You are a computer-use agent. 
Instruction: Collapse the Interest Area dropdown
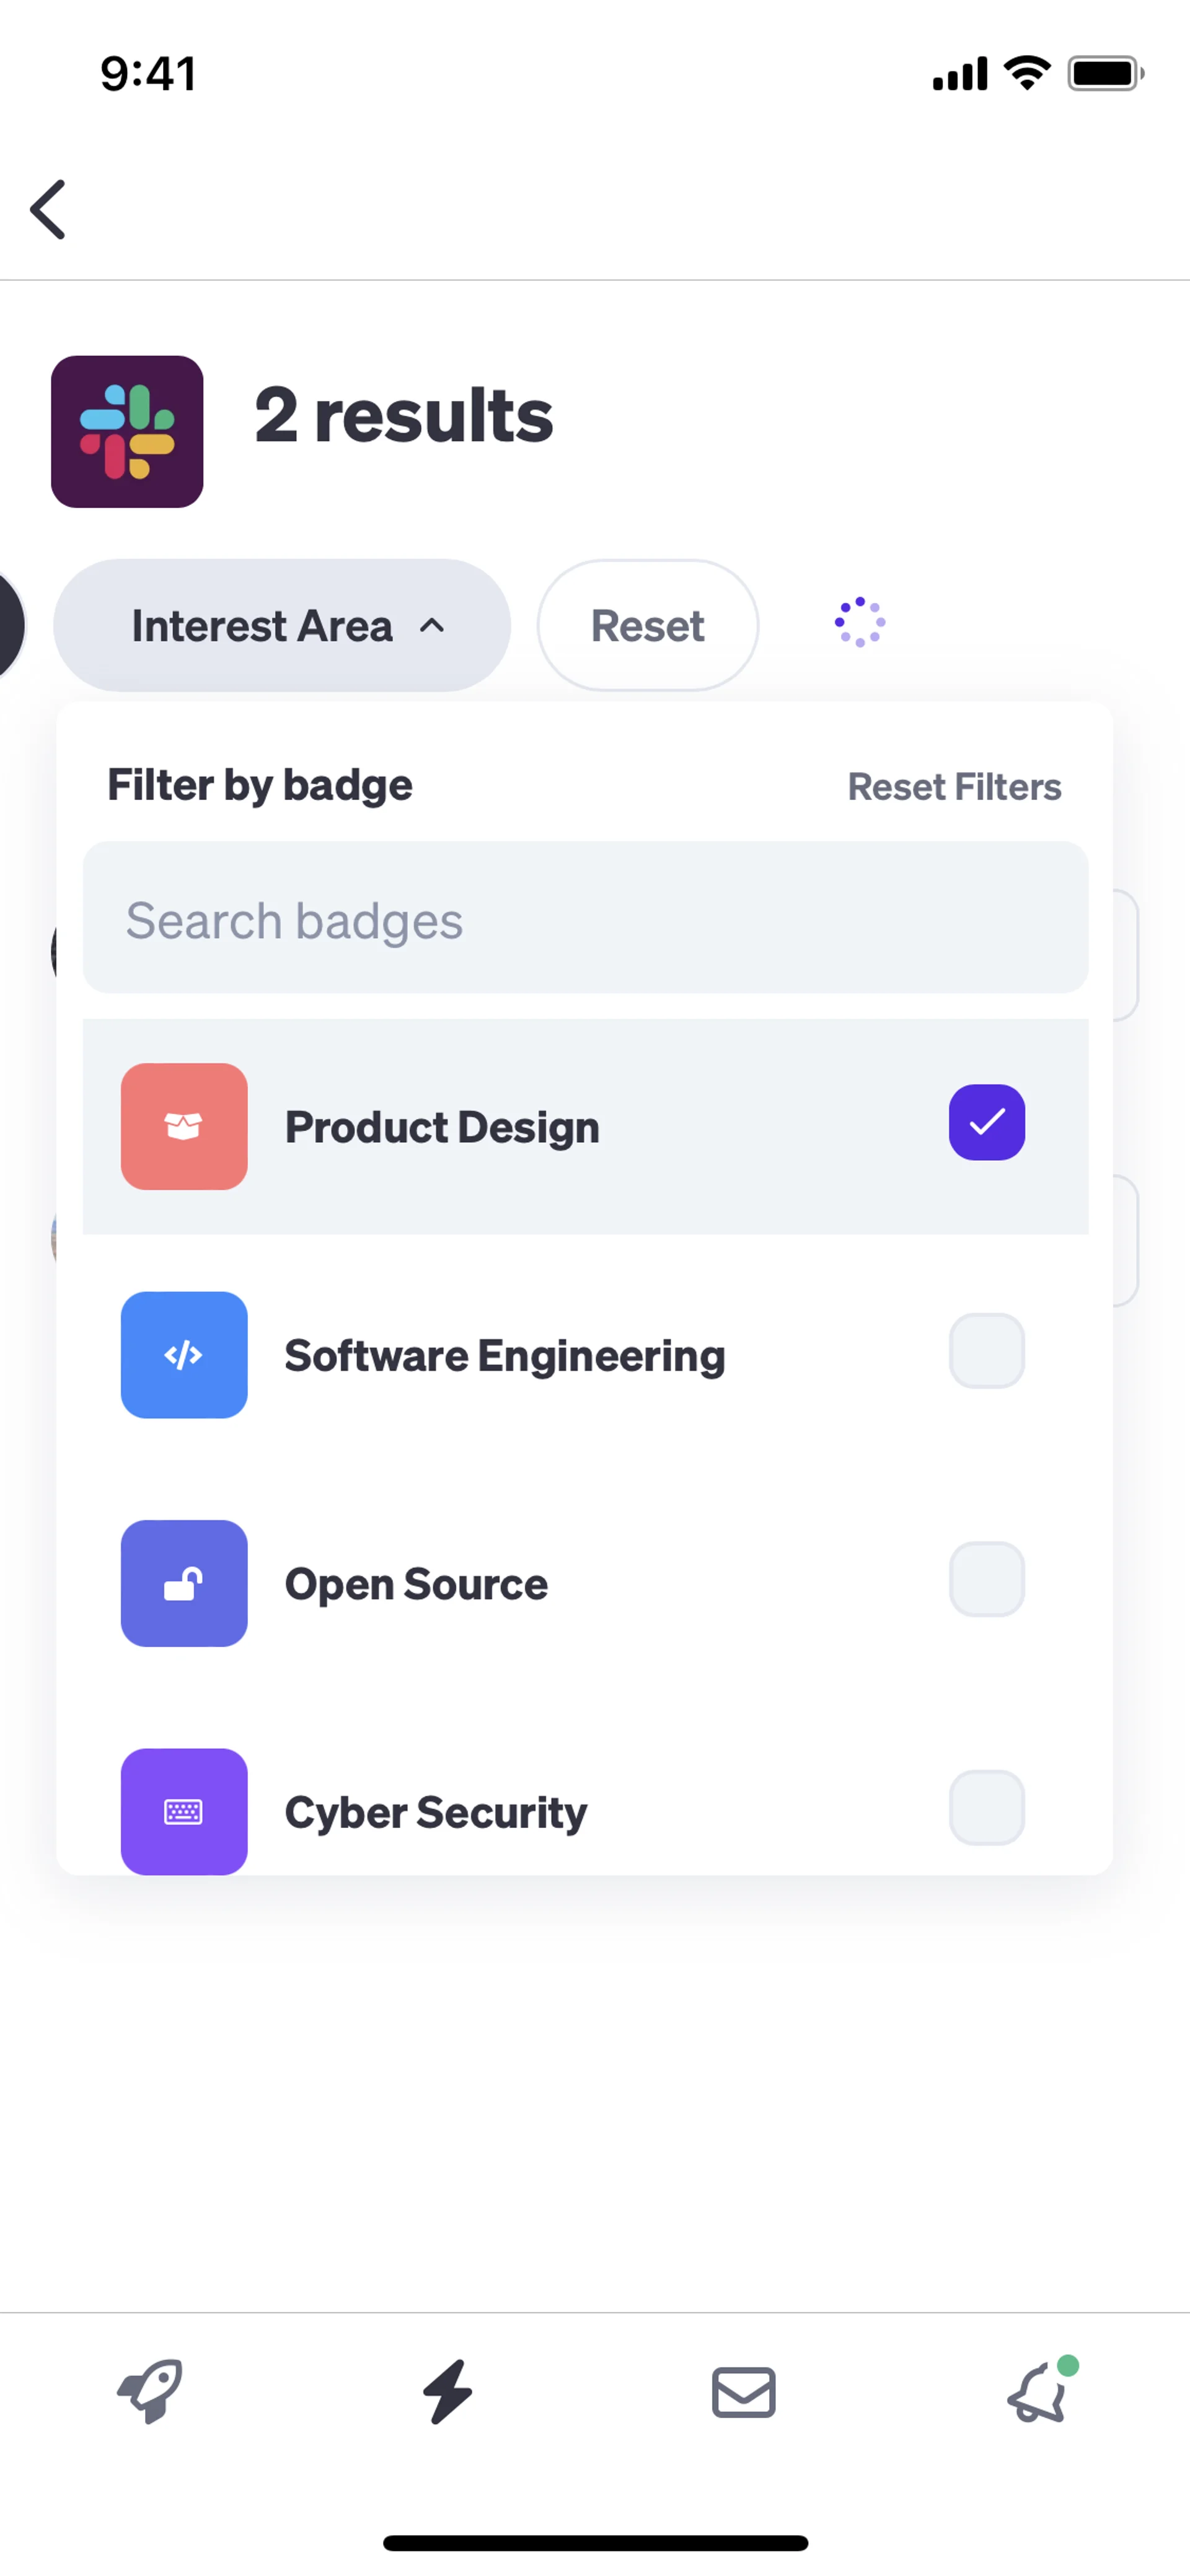point(282,626)
